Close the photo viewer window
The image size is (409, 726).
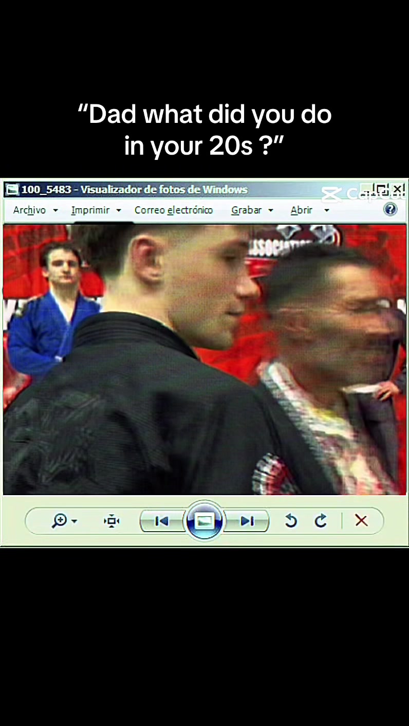398,189
